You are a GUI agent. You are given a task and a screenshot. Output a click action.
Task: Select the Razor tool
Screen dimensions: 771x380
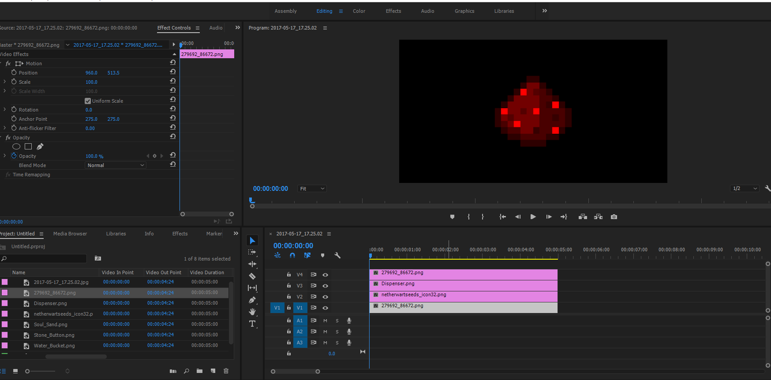(252, 276)
